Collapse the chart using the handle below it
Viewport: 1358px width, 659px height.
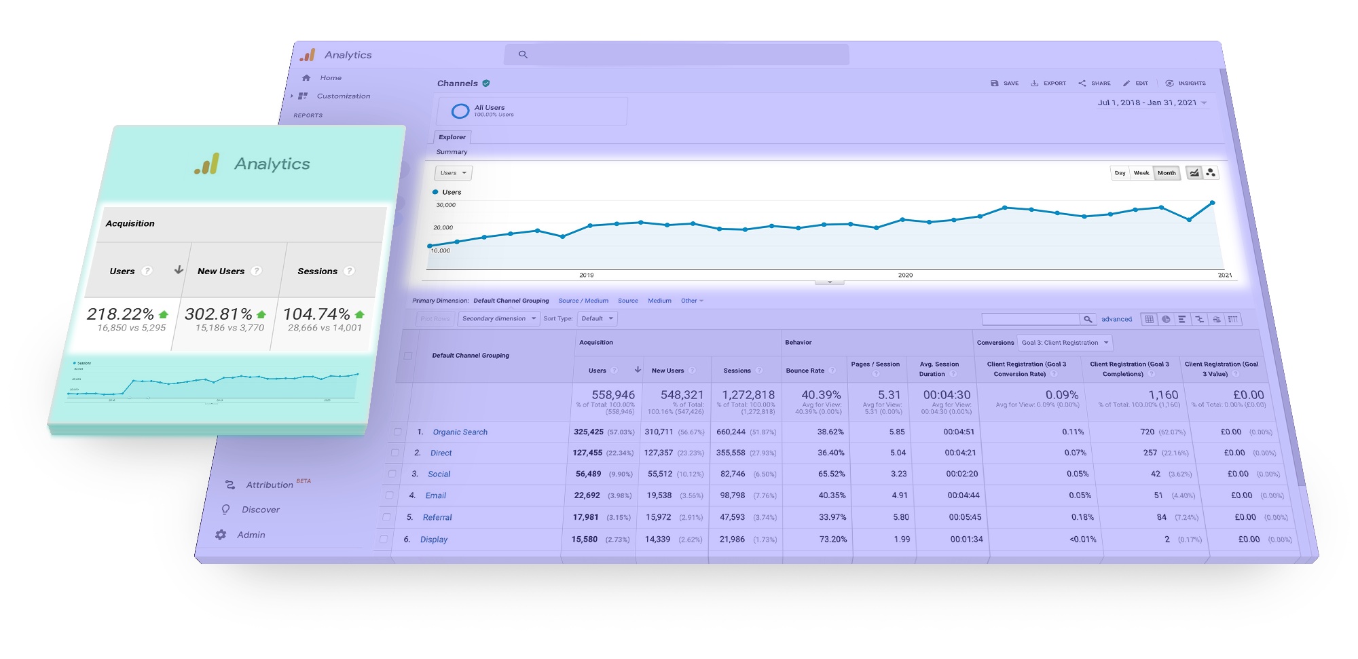click(830, 282)
